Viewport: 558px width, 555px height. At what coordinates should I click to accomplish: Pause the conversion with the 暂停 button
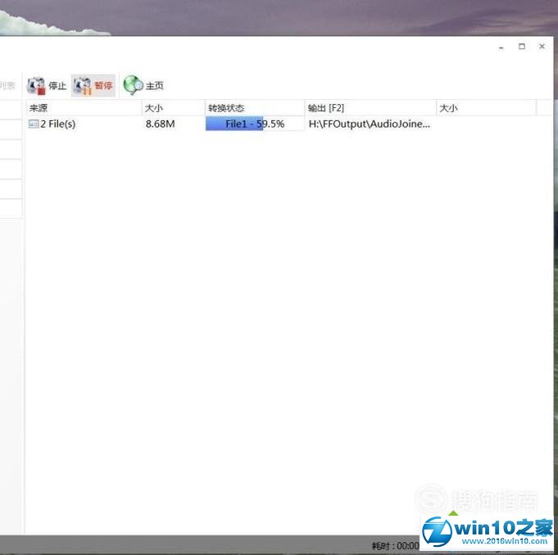83,85
